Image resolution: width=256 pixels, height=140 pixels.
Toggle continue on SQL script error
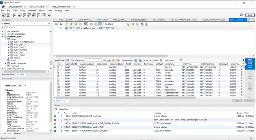point(86,24)
